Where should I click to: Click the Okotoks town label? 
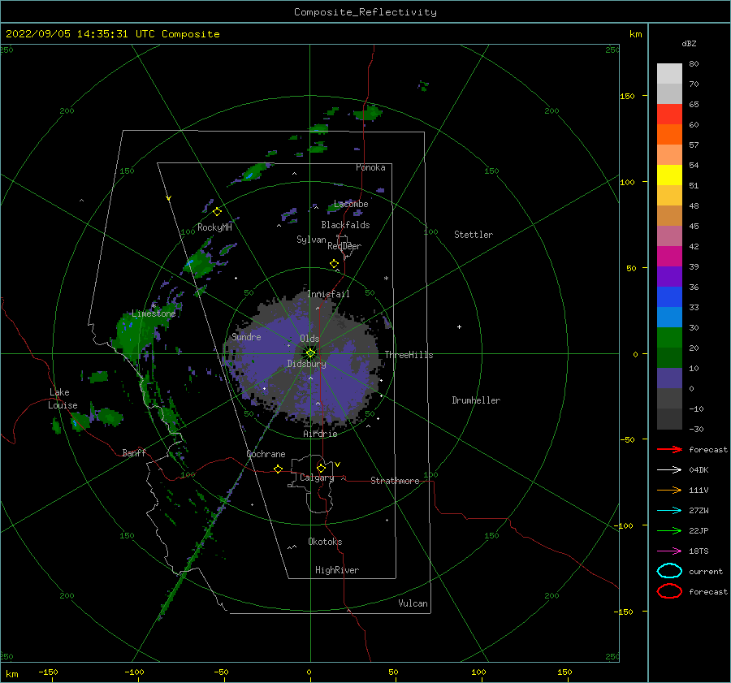point(325,542)
